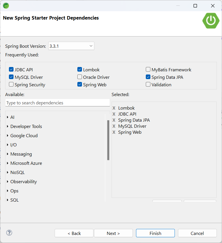Click the Finish button

[155, 233]
